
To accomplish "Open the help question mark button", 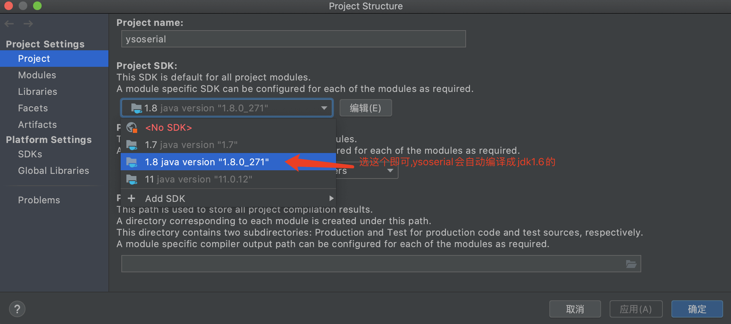I will [x=17, y=309].
